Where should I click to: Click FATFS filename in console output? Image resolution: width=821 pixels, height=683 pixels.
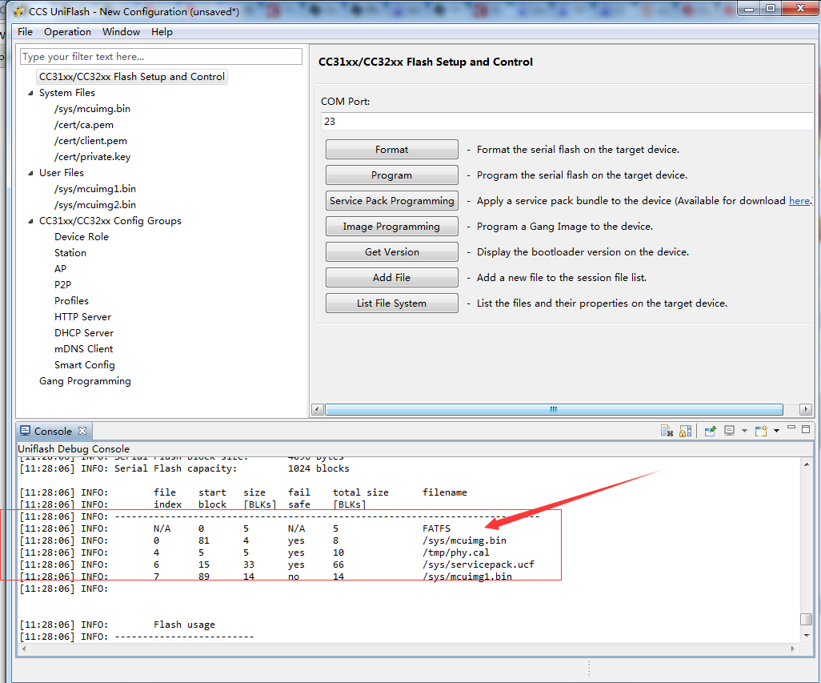tap(436, 528)
